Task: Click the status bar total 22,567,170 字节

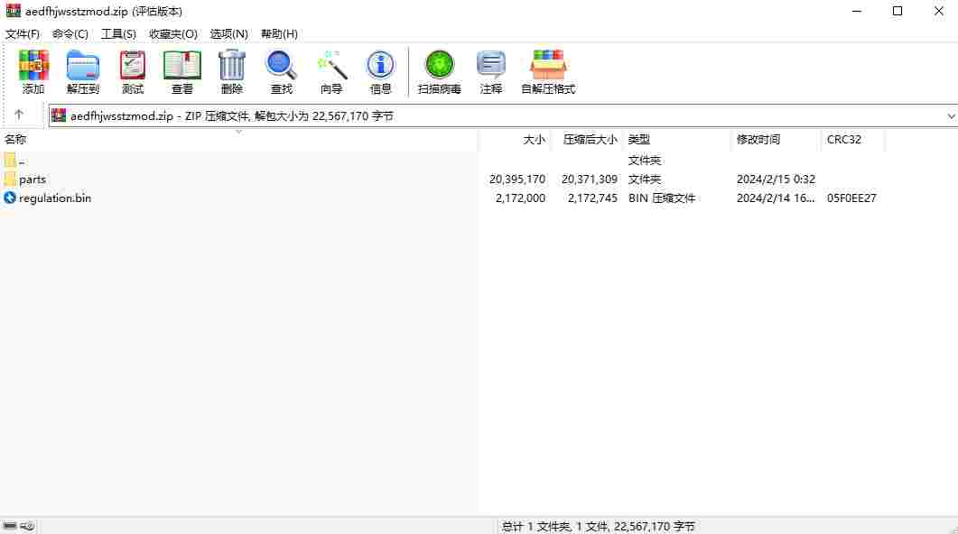Action: 655,526
